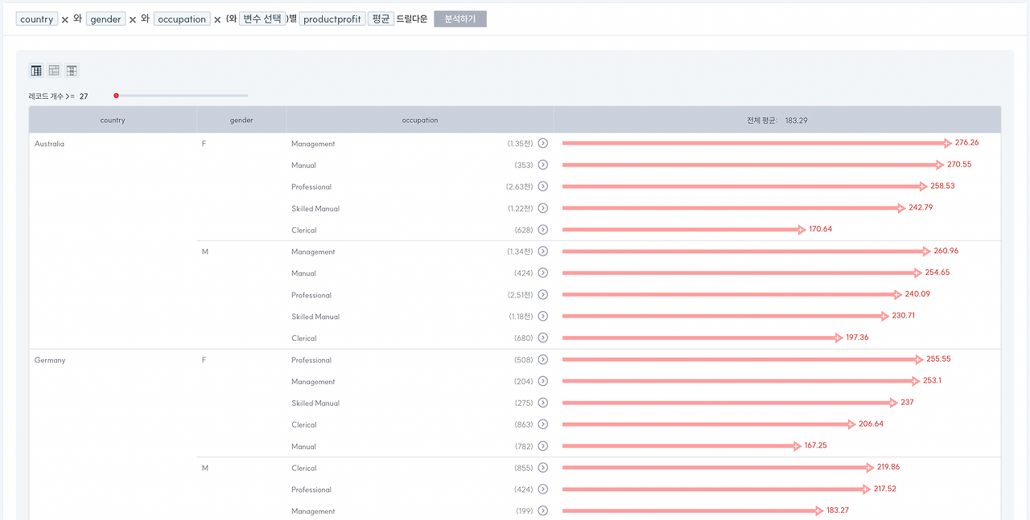Screen dimensions: 1030x520
Task: Drill into Germany F Skilled Manual (275) arrow
Action: pyautogui.click(x=542, y=403)
